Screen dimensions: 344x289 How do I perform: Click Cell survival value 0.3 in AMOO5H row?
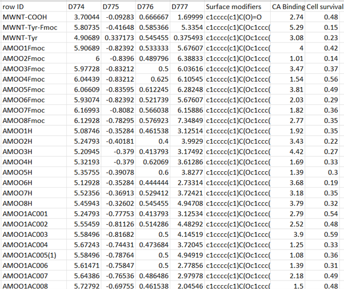pos(322,172)
